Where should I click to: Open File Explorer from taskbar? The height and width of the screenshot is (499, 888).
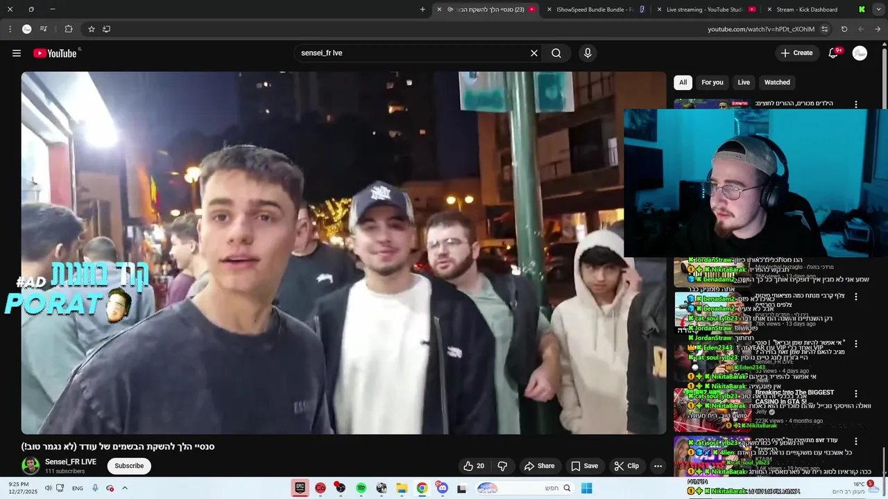(402, 488)
